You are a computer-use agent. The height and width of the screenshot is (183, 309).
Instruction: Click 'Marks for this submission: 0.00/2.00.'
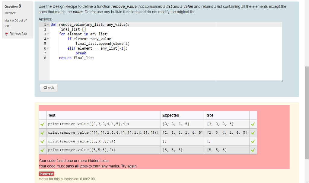click(x=67, y=179)
